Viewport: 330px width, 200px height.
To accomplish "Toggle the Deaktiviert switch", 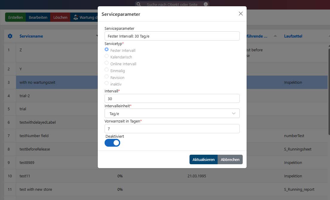I will coord(112,143).
